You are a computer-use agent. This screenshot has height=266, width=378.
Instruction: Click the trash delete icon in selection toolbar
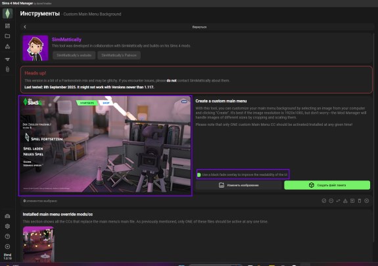[x=360, y=201]
